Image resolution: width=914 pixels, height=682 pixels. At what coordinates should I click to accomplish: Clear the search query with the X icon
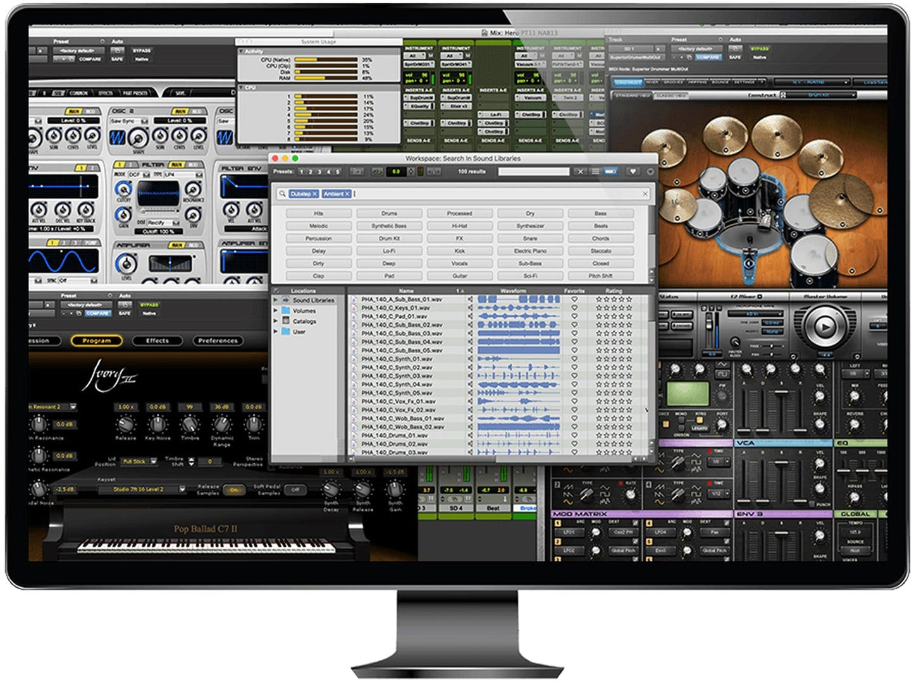click(x=645, y=193)
